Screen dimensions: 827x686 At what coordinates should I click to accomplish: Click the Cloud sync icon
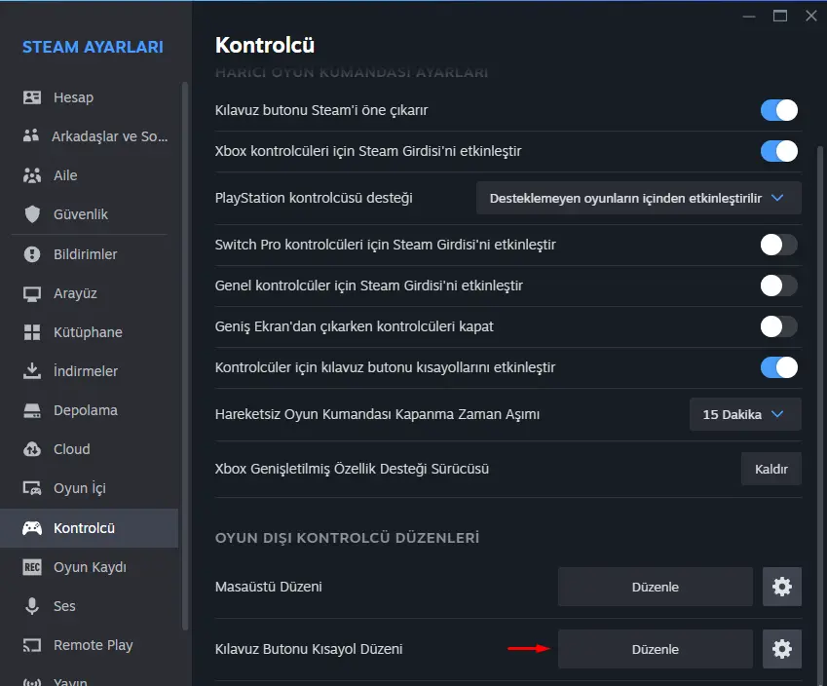32,449
